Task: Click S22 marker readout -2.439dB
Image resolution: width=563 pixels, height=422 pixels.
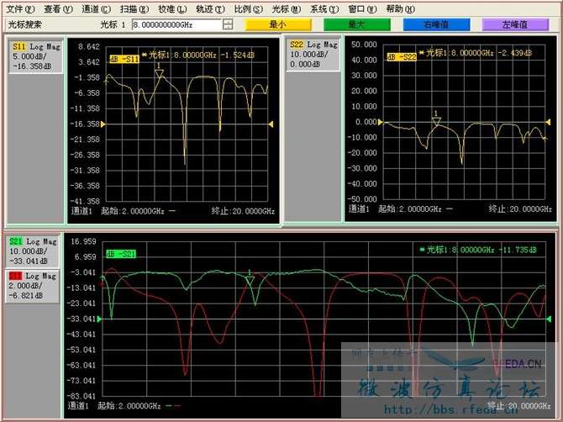Action: pos(514,53)
